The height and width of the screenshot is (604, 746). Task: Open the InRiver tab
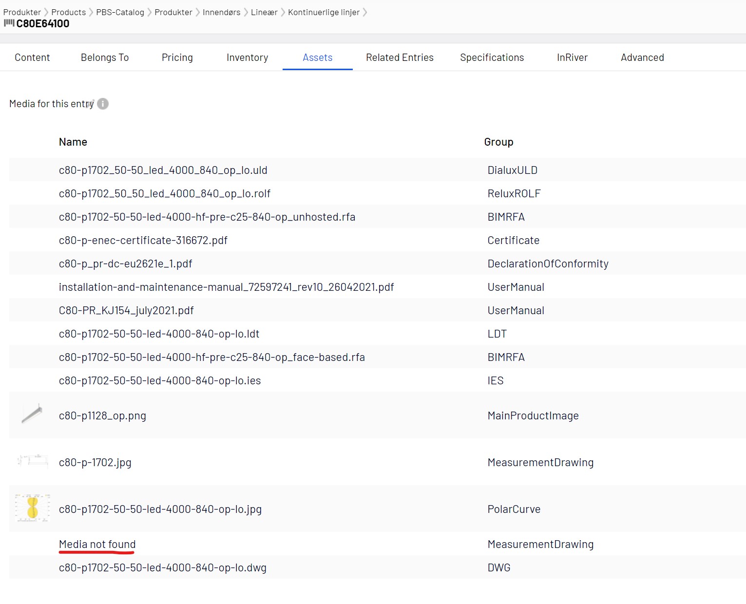pyautogui.click(x=572, y=57)
